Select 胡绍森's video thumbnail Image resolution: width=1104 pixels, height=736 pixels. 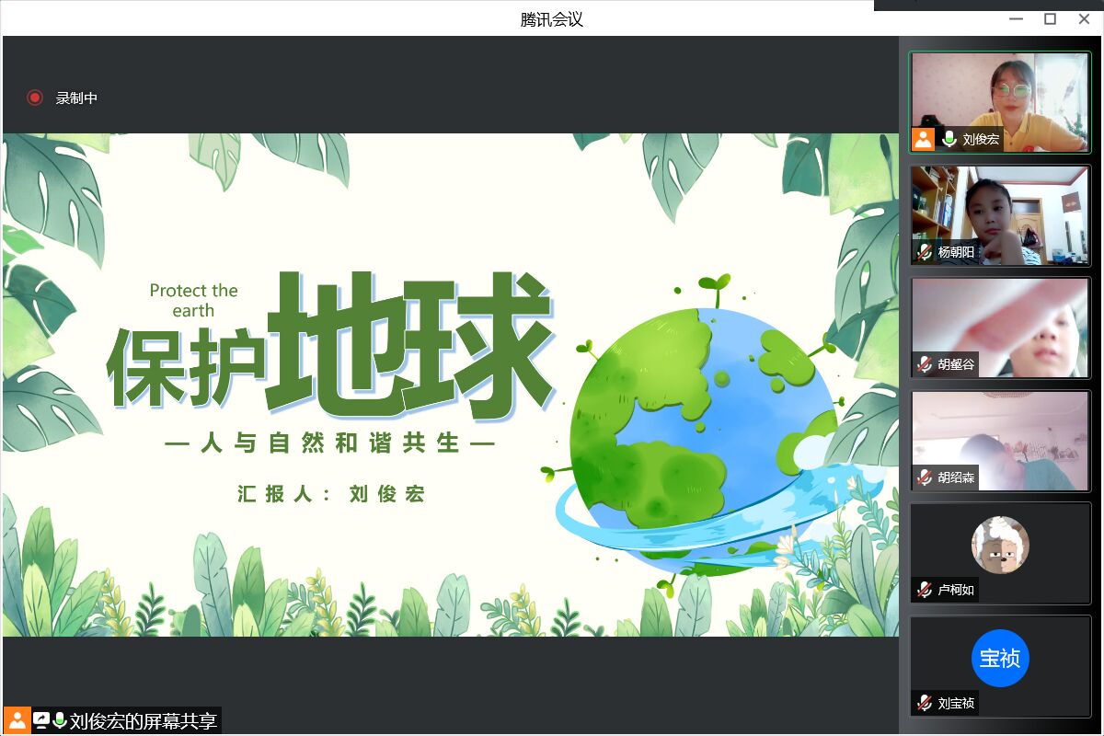point(1000,432)
